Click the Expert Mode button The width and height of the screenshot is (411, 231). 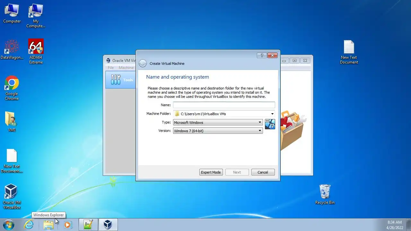[211, 172]
